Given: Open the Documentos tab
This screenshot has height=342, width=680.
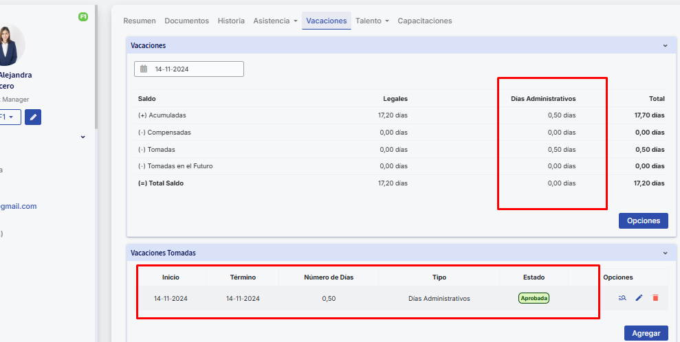Looking at the screenshot, I should [x=187, y=21].
